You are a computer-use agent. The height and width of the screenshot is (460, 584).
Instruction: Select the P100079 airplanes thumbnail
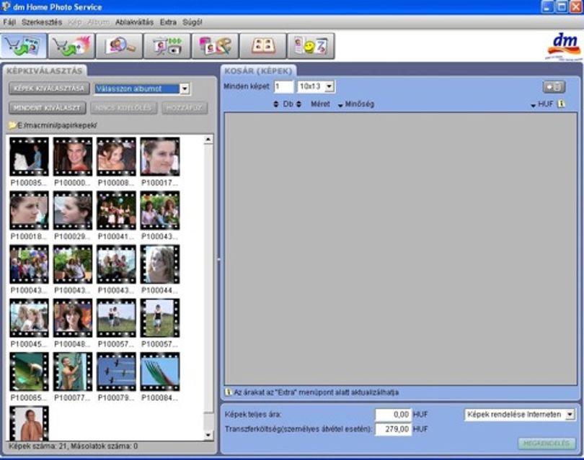coord(116,372)
